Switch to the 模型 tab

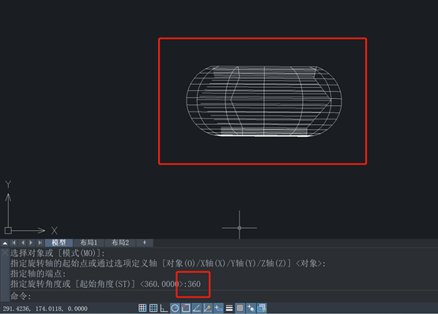point(59,243)
